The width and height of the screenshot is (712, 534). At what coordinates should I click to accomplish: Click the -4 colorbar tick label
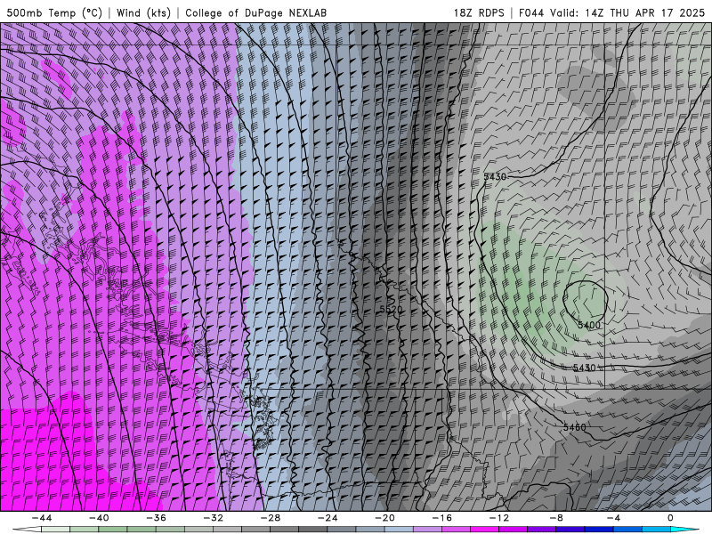613,518
